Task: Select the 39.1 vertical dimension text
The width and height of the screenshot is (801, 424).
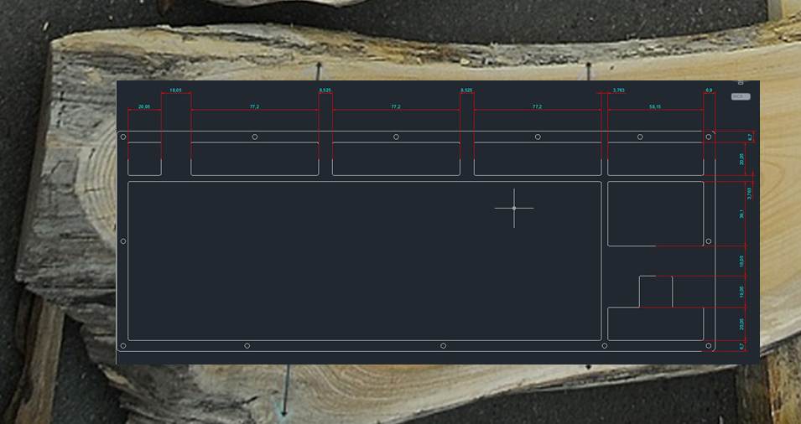Action: [x=741, y=215]
